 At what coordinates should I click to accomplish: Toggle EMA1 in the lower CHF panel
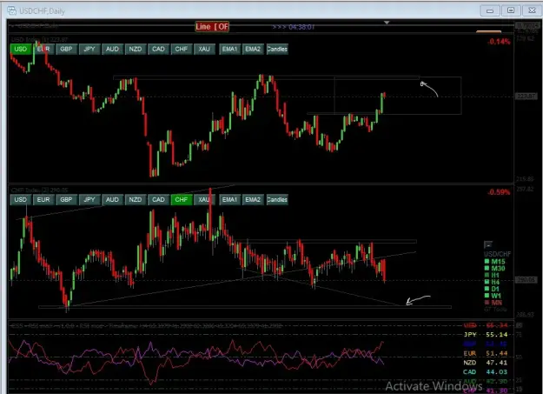[x=229, y=200]
